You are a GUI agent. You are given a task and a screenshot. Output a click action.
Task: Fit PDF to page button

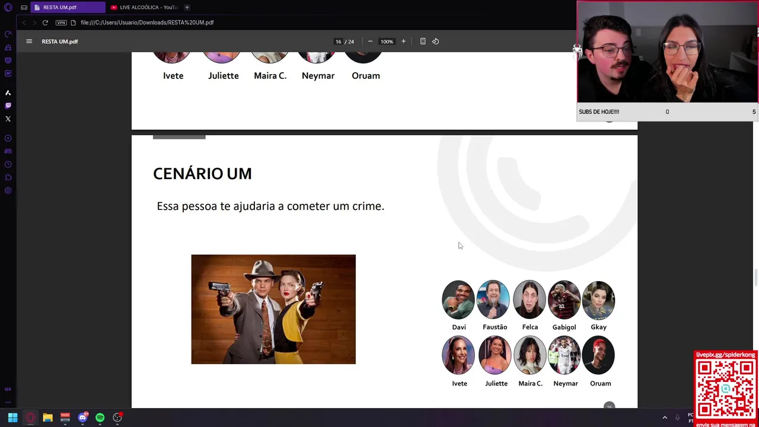[x=423, y=42]
